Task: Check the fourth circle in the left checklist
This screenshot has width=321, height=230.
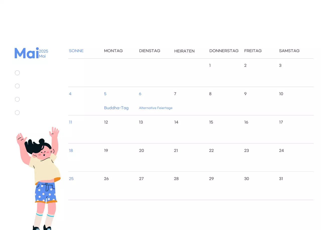Action: tap(17, 112)
